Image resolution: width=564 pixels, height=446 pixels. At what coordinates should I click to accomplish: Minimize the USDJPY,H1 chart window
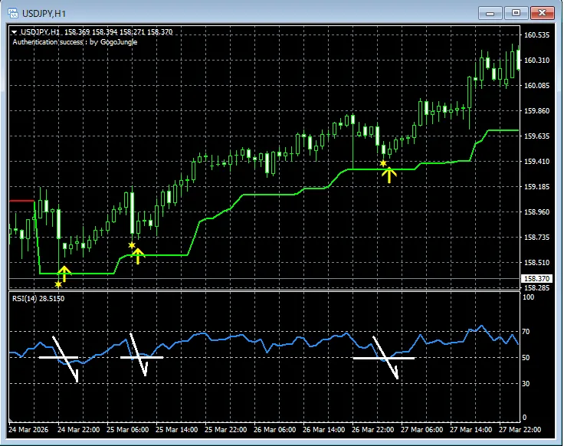[x=490, y=13]
